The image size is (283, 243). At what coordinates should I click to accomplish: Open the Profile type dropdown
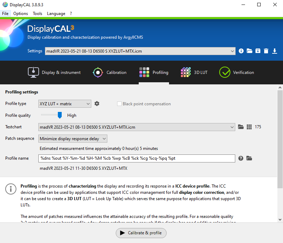pos(64,104)
